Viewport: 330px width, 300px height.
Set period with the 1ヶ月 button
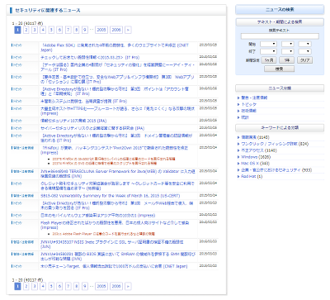[x=269, y=60]
